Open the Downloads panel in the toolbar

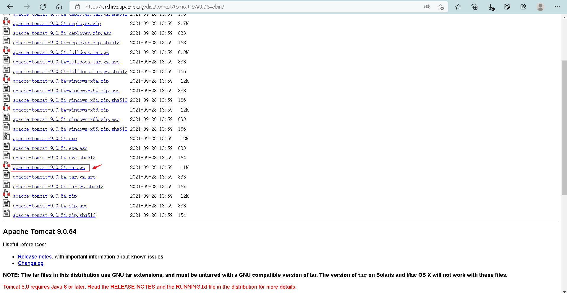(x=491, y=7)
